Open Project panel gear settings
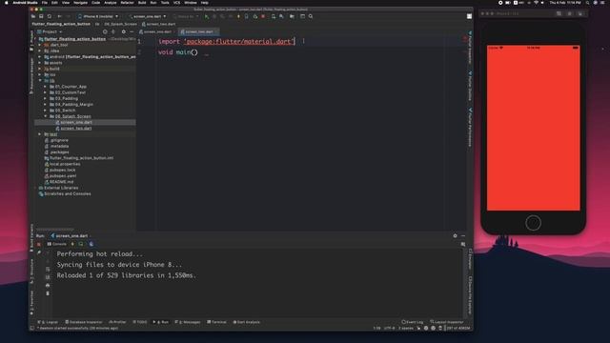Screen dimensions: 610x343 pos(124,31)
